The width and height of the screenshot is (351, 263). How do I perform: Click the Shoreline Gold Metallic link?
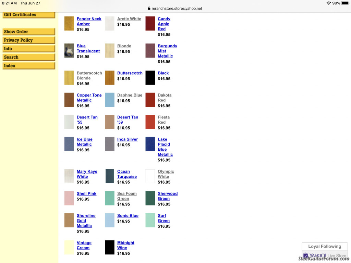click(x=86, y=221)
